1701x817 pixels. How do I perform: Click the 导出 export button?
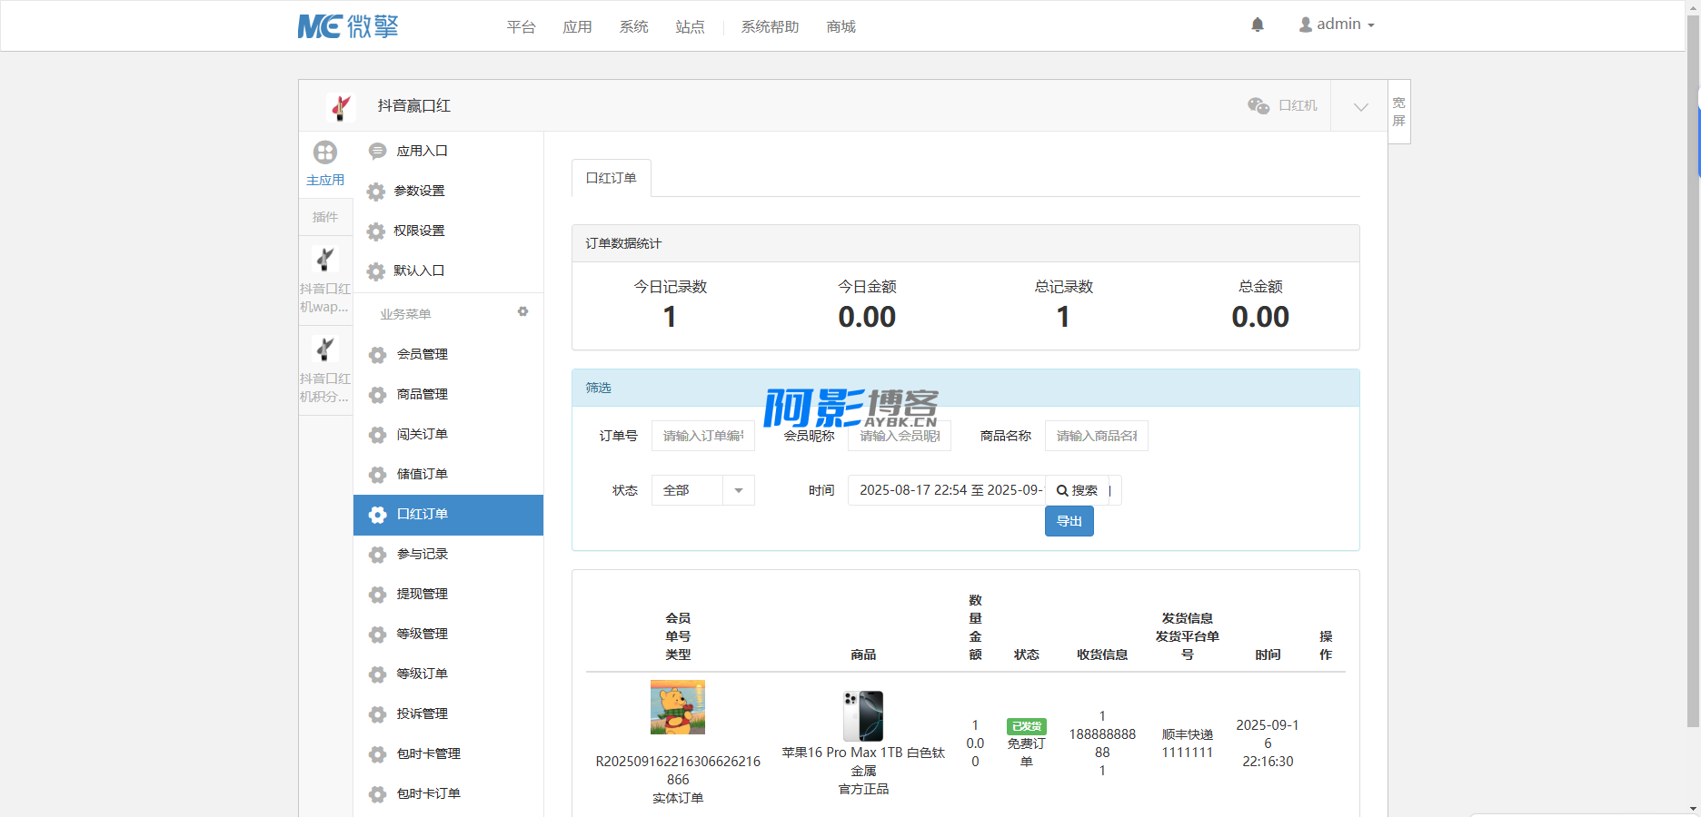pos(1069,521)
